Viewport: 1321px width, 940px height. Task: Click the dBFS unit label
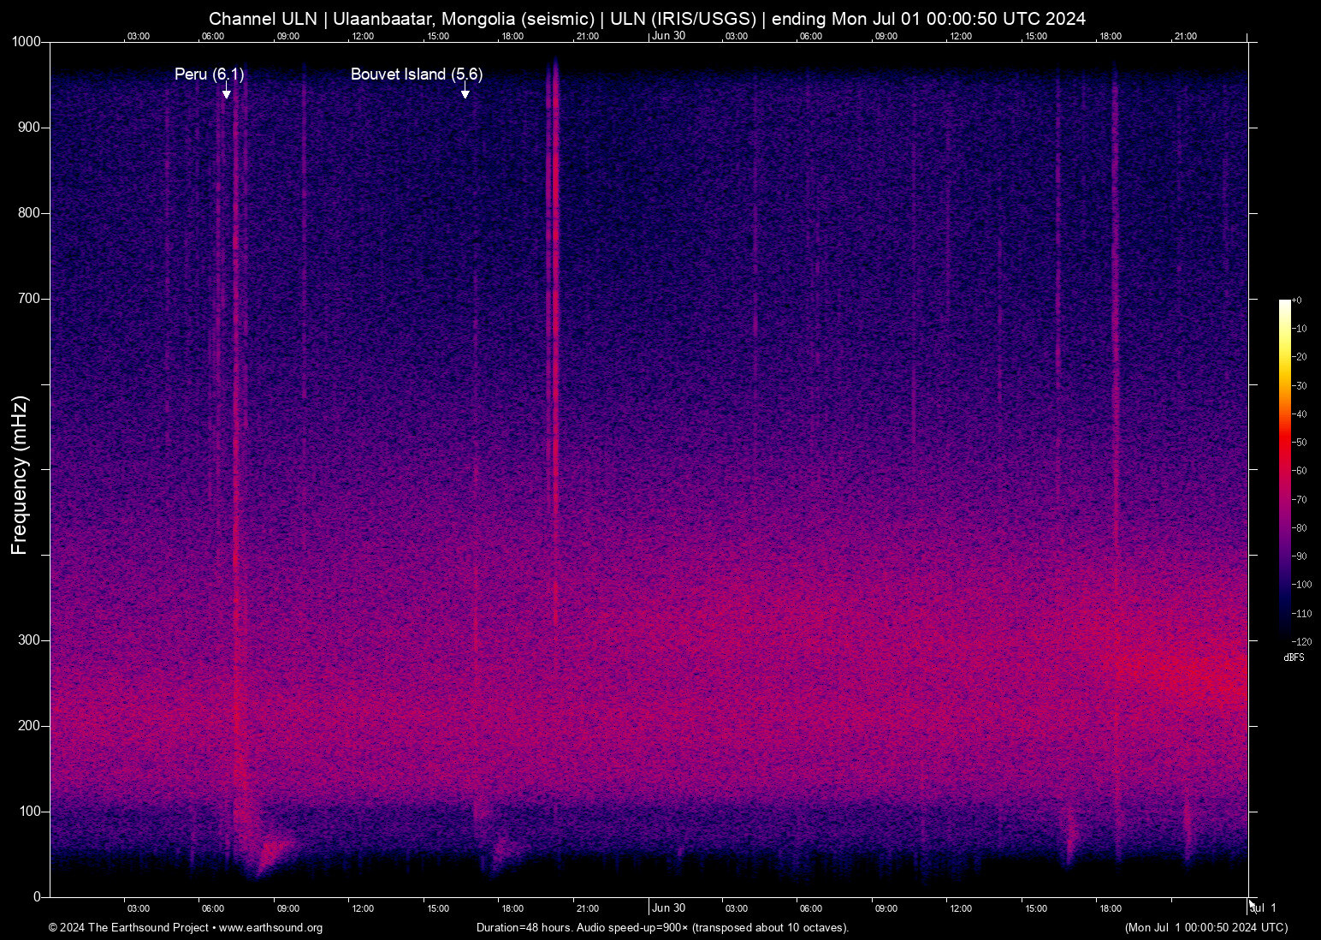coord(1294,657)
